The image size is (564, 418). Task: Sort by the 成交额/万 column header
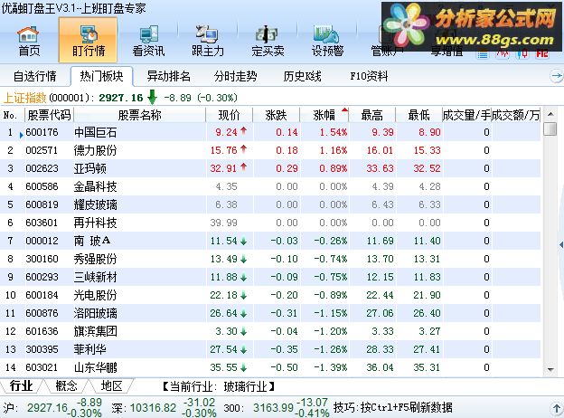click(x=516, y=115)
